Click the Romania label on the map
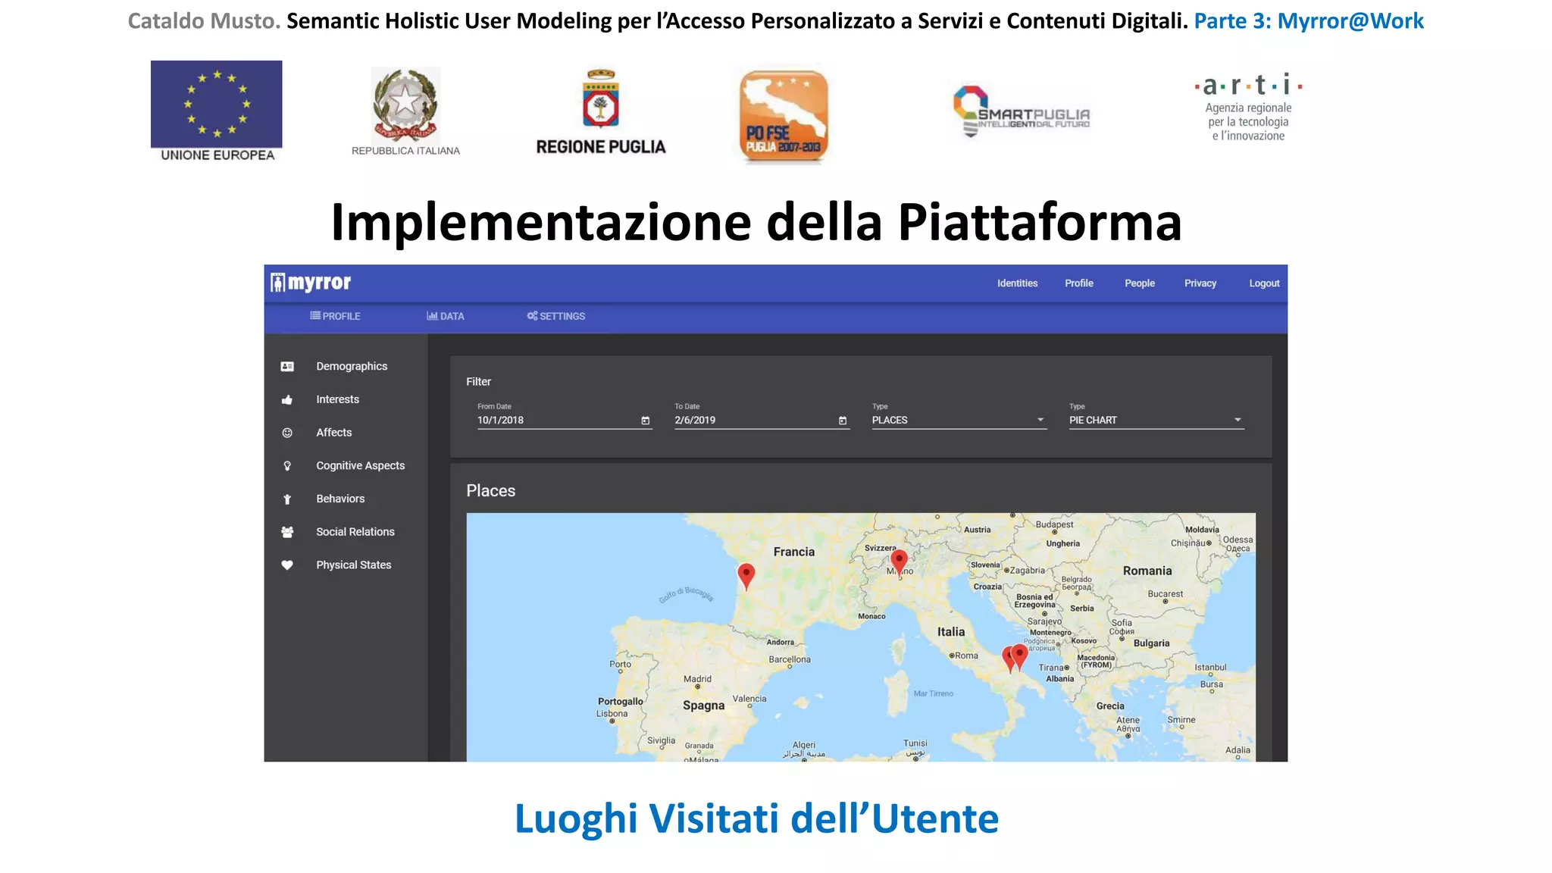 coord(1147,571)
